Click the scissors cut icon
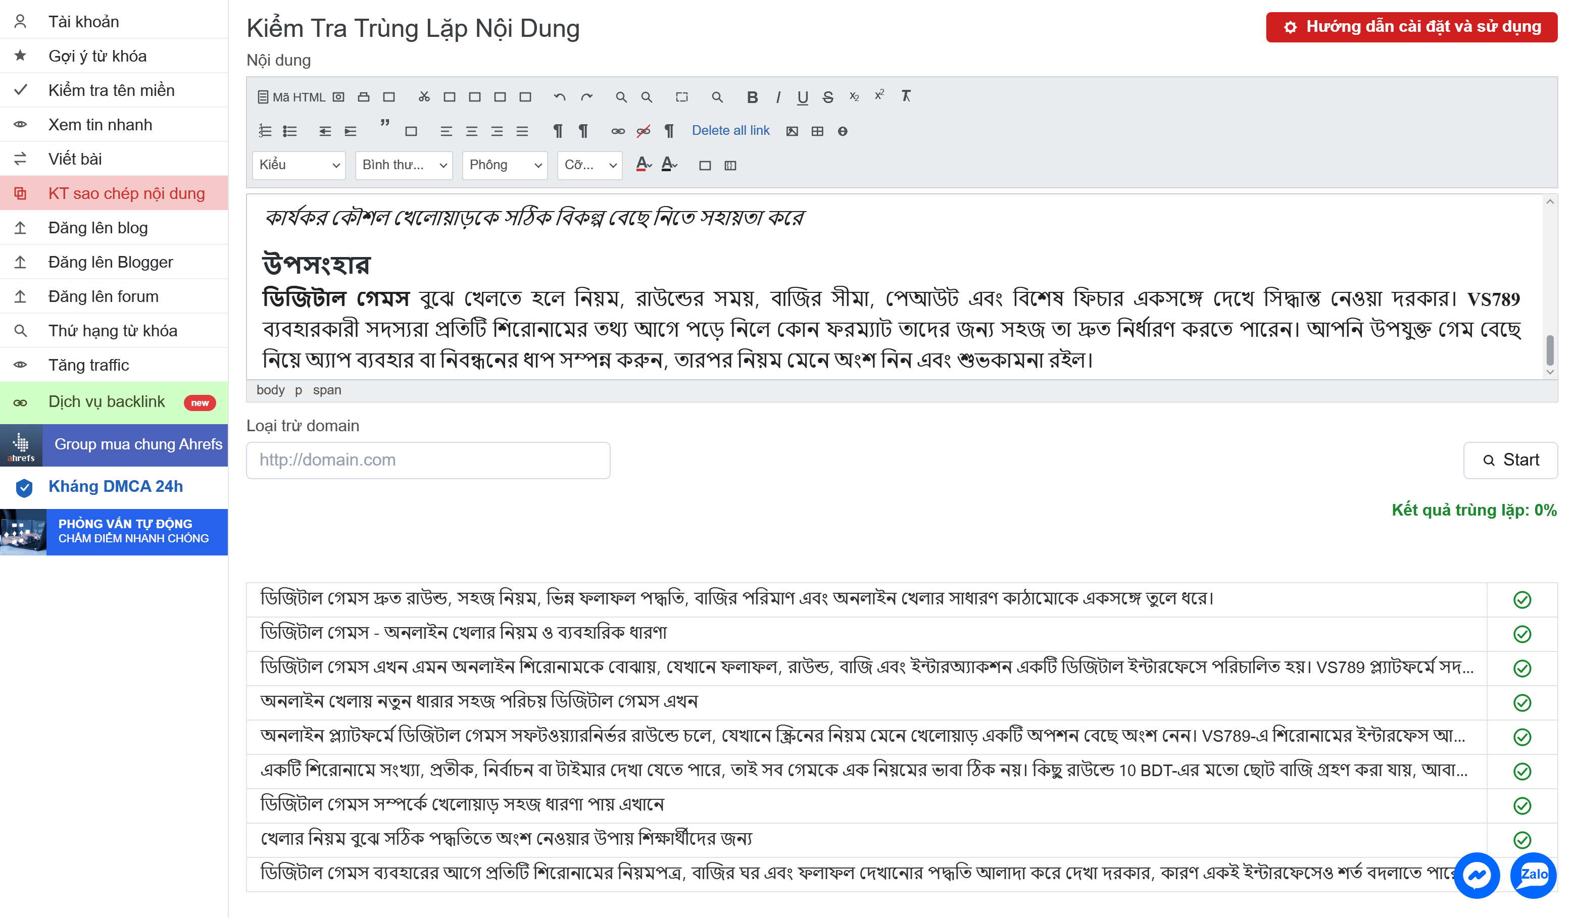The height and width of the screenshot is (918, 1576). (x=424, y=97)
